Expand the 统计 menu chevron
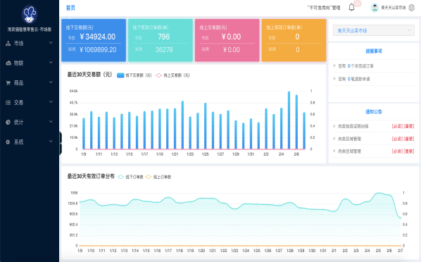Screen dimensions: 421x262 tap(51, 122)
